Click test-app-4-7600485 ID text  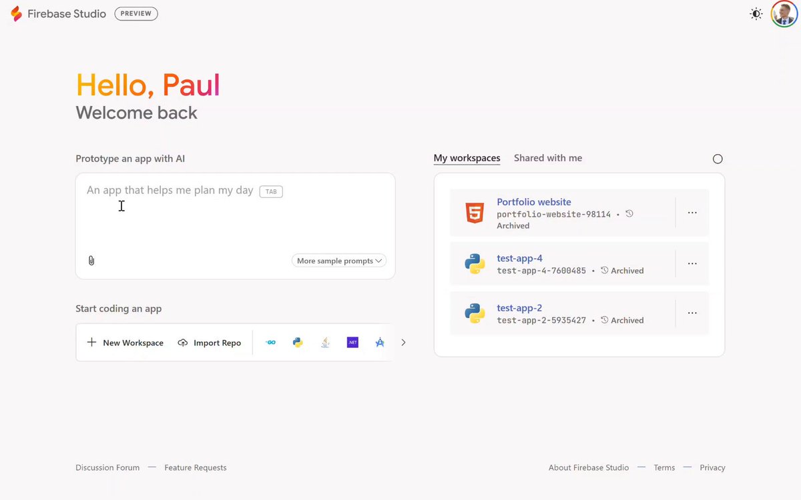click(x=541, y=271)
